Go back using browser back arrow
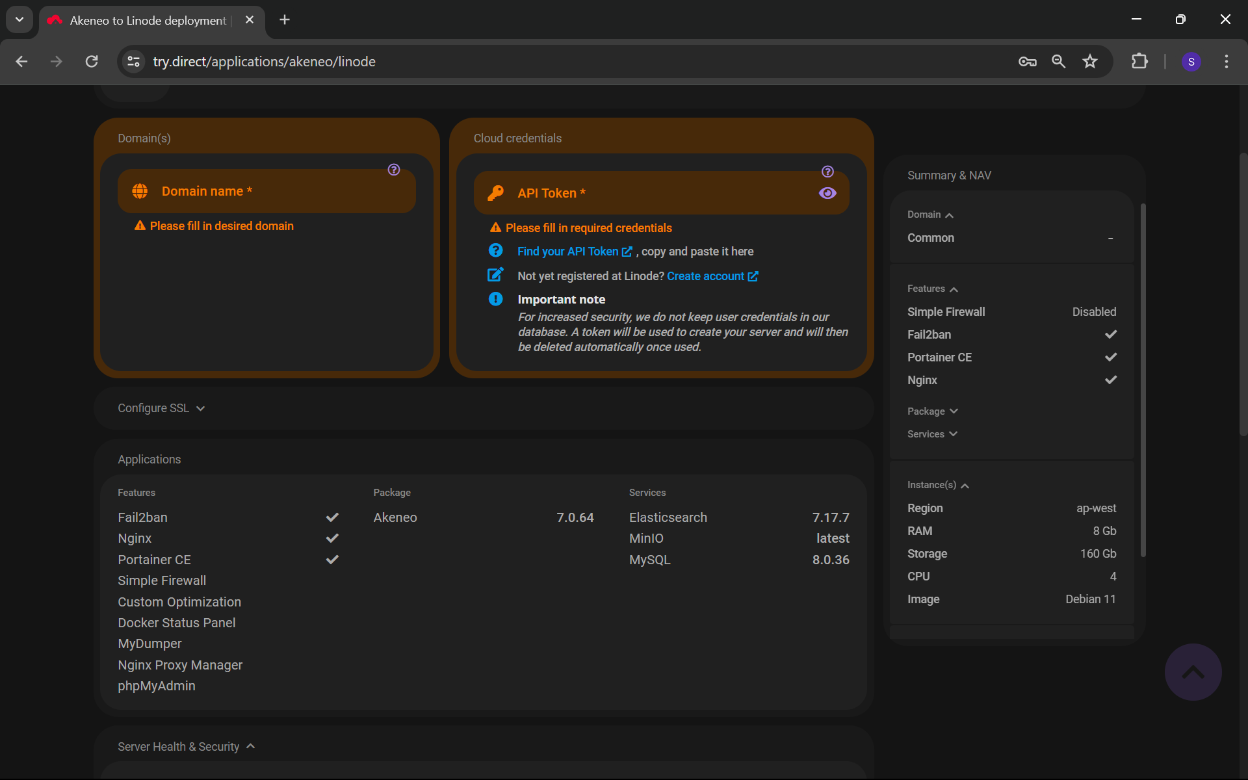 [x=21, y=61]
